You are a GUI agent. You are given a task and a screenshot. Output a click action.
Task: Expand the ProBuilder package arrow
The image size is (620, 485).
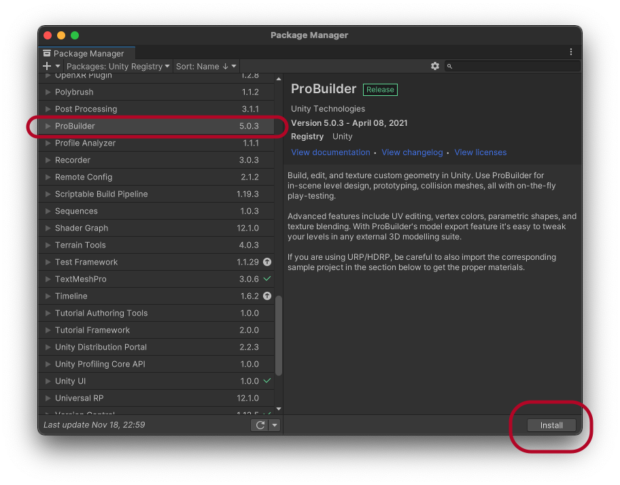[x=48, y=126]
